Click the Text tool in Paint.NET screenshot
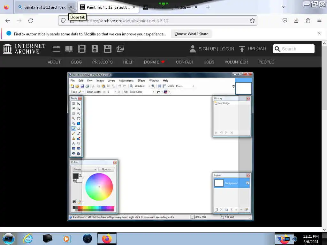 pos(73,143)
